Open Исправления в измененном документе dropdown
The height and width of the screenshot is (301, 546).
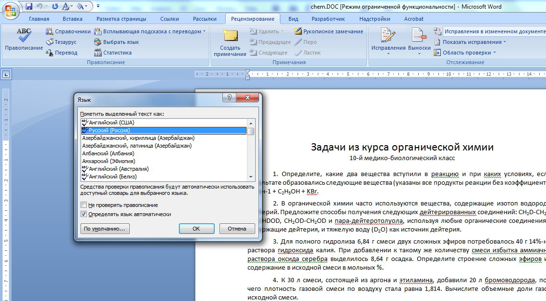tap(494, 31)
